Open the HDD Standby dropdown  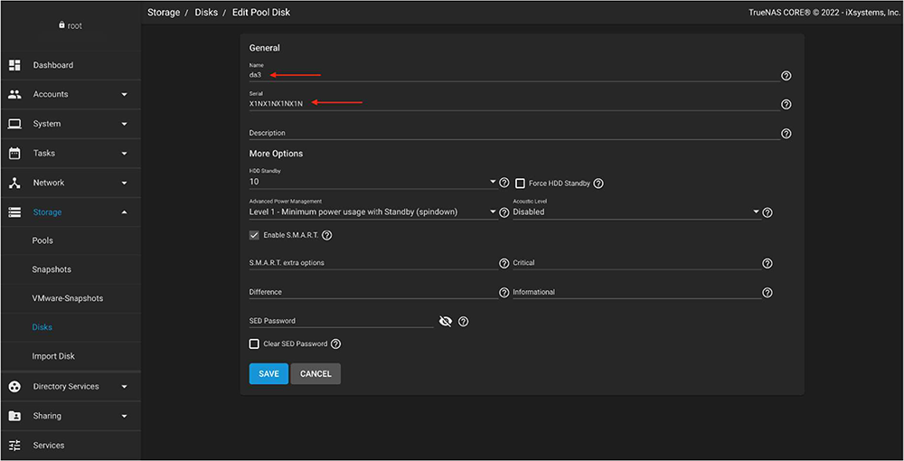pos(372,183)
